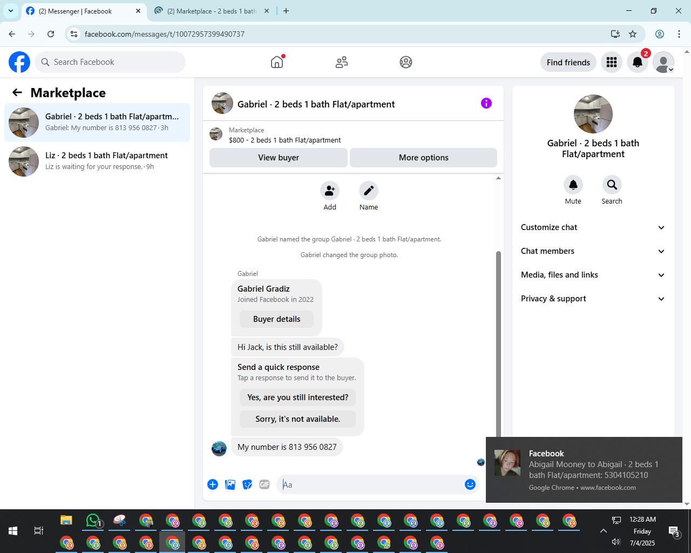Click the View buyer button
Screen dimensions: 691x553
tap(279, 158)
